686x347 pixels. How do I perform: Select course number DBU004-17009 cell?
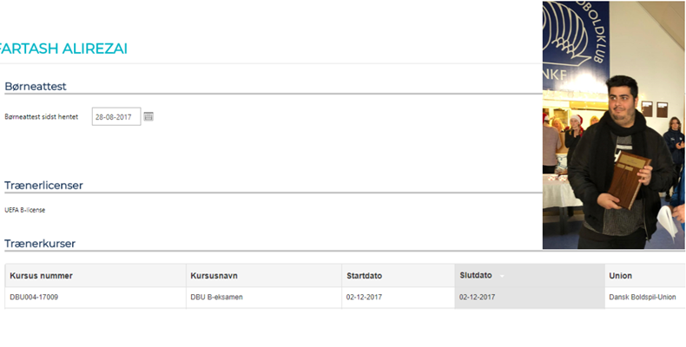pos(34,298)
